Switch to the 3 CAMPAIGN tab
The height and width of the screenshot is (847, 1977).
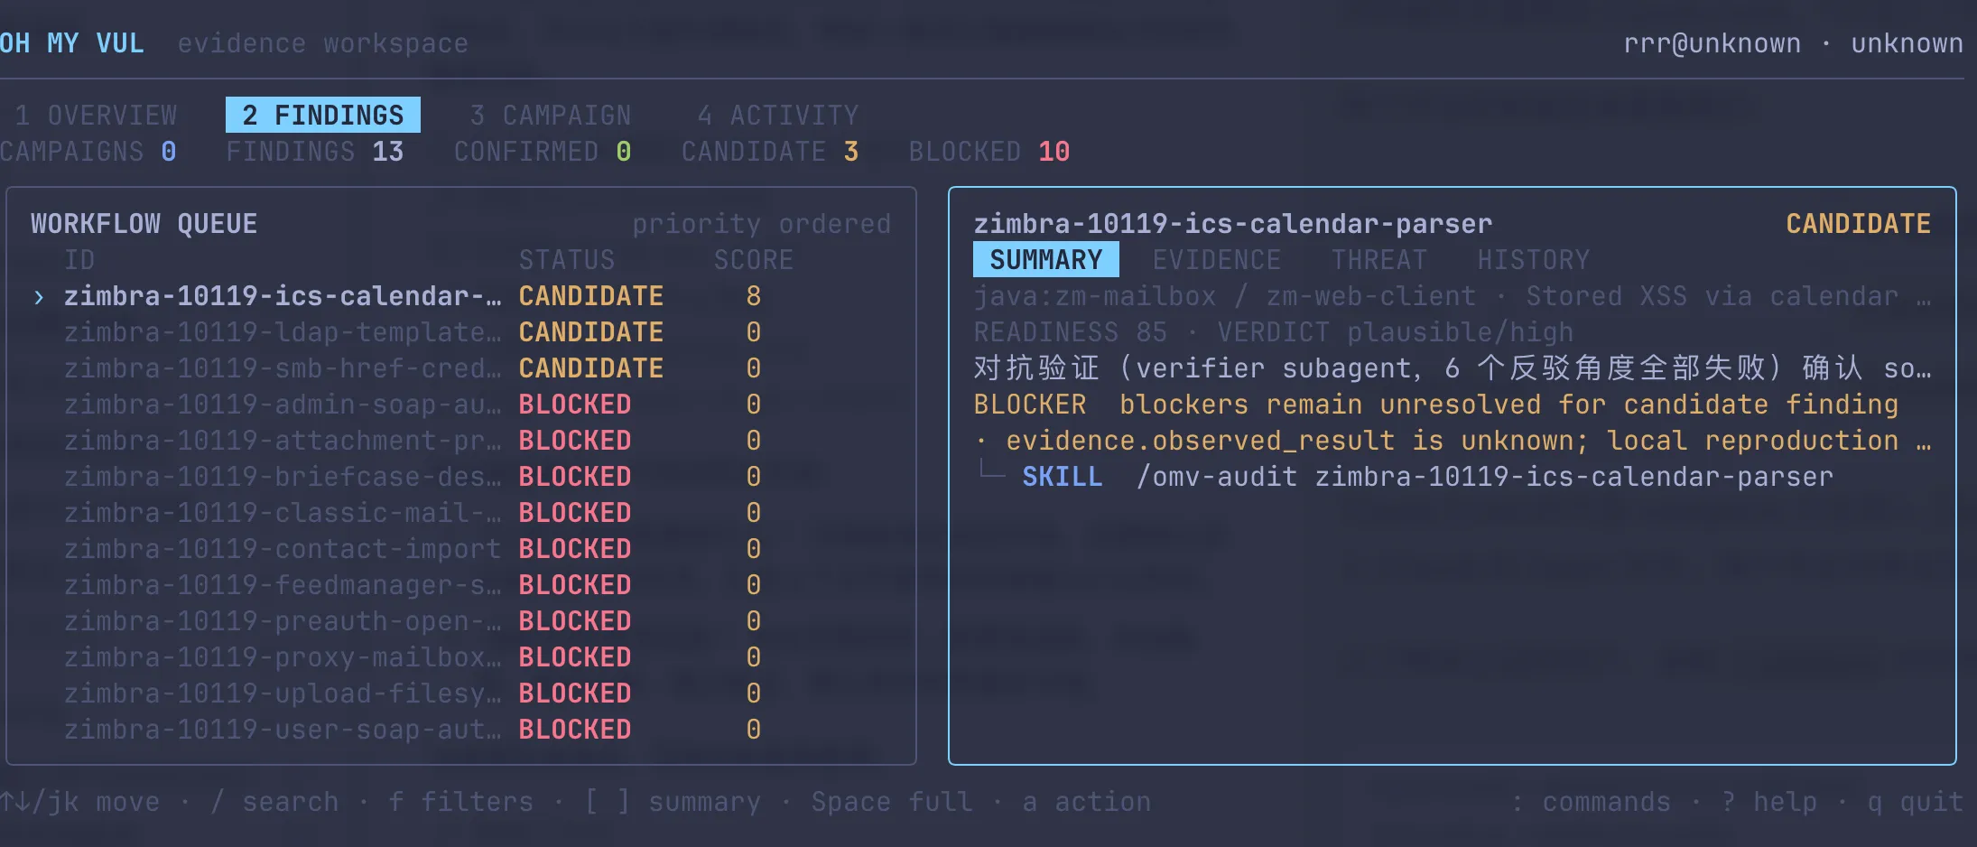[x=551, y=116]
